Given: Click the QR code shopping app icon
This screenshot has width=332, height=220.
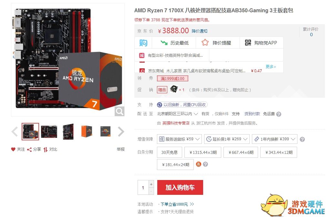Looking at the screenshot, I should 248,43.
